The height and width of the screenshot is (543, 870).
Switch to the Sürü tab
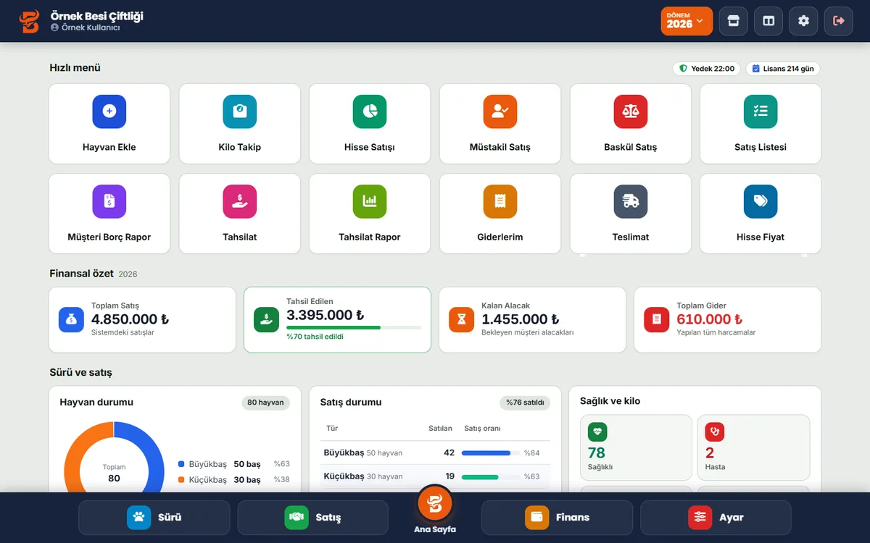[154, 518]
